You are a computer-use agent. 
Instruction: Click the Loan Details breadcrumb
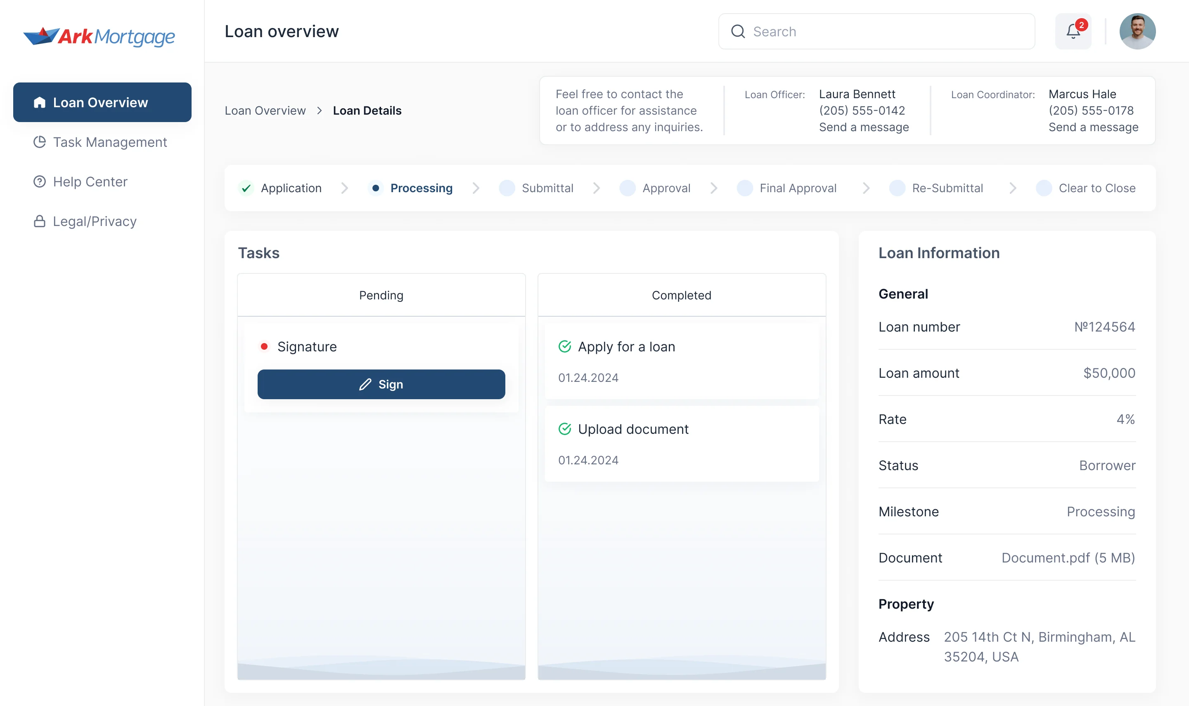point(367,111)
